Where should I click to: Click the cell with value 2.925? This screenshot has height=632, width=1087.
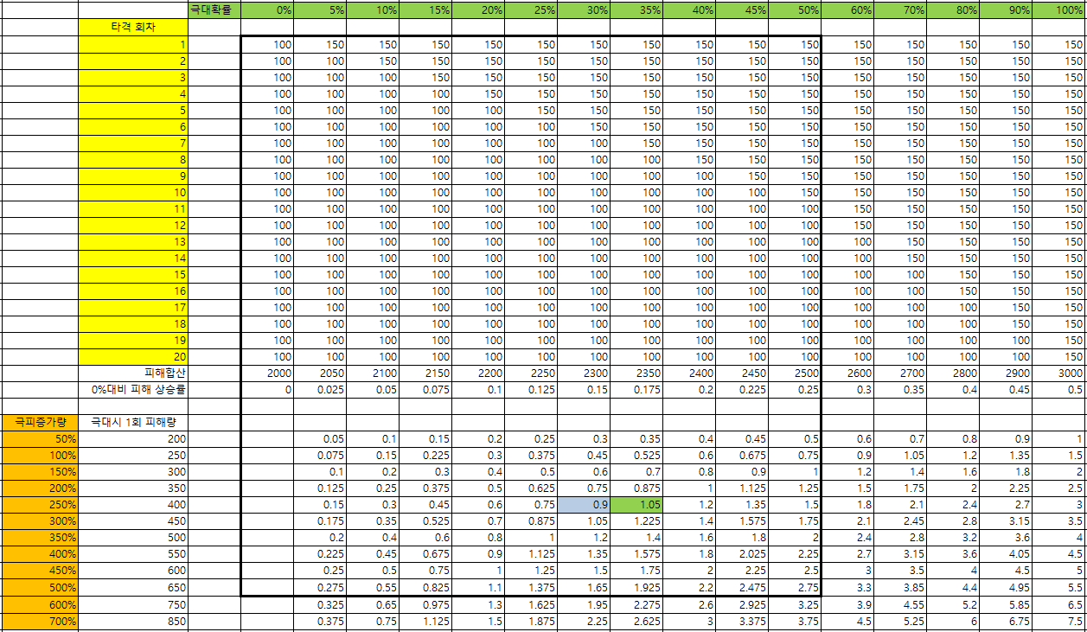point(742,604)
